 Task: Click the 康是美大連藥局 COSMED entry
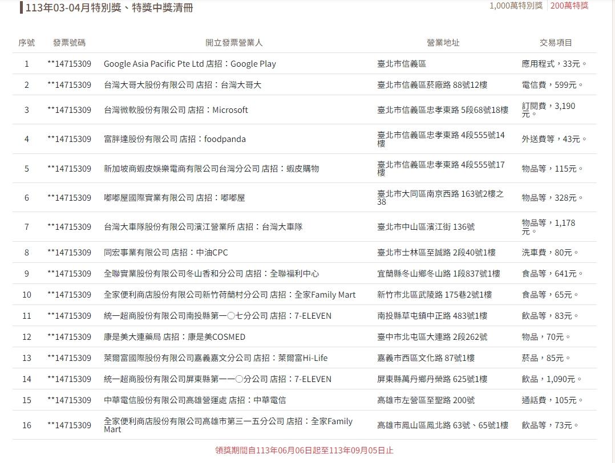click(x=175, y=337)
